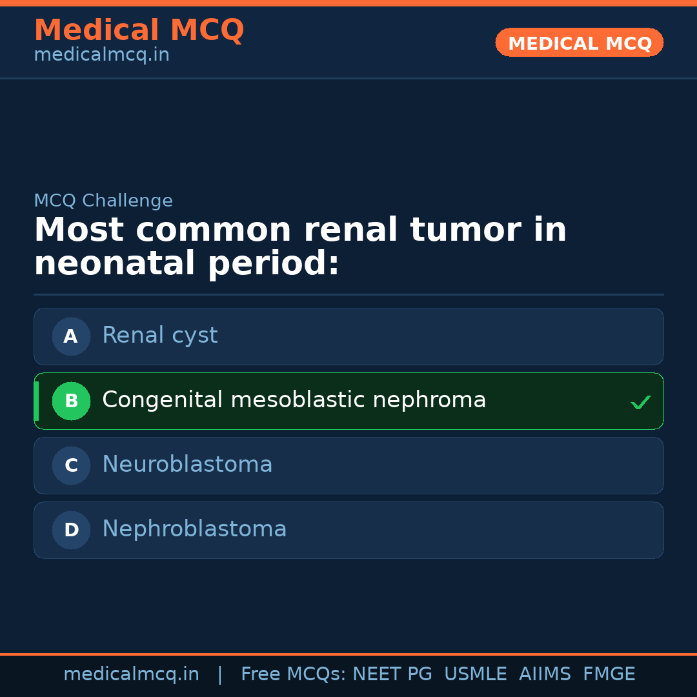
Task: Select the letter A circle badge
Action: coord(71,336)
